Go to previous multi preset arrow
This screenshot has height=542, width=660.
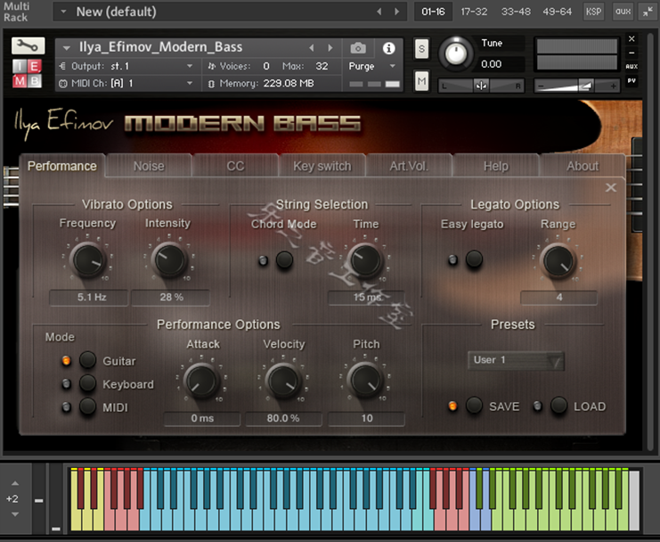pyautogui.click(x=379, y=12)
